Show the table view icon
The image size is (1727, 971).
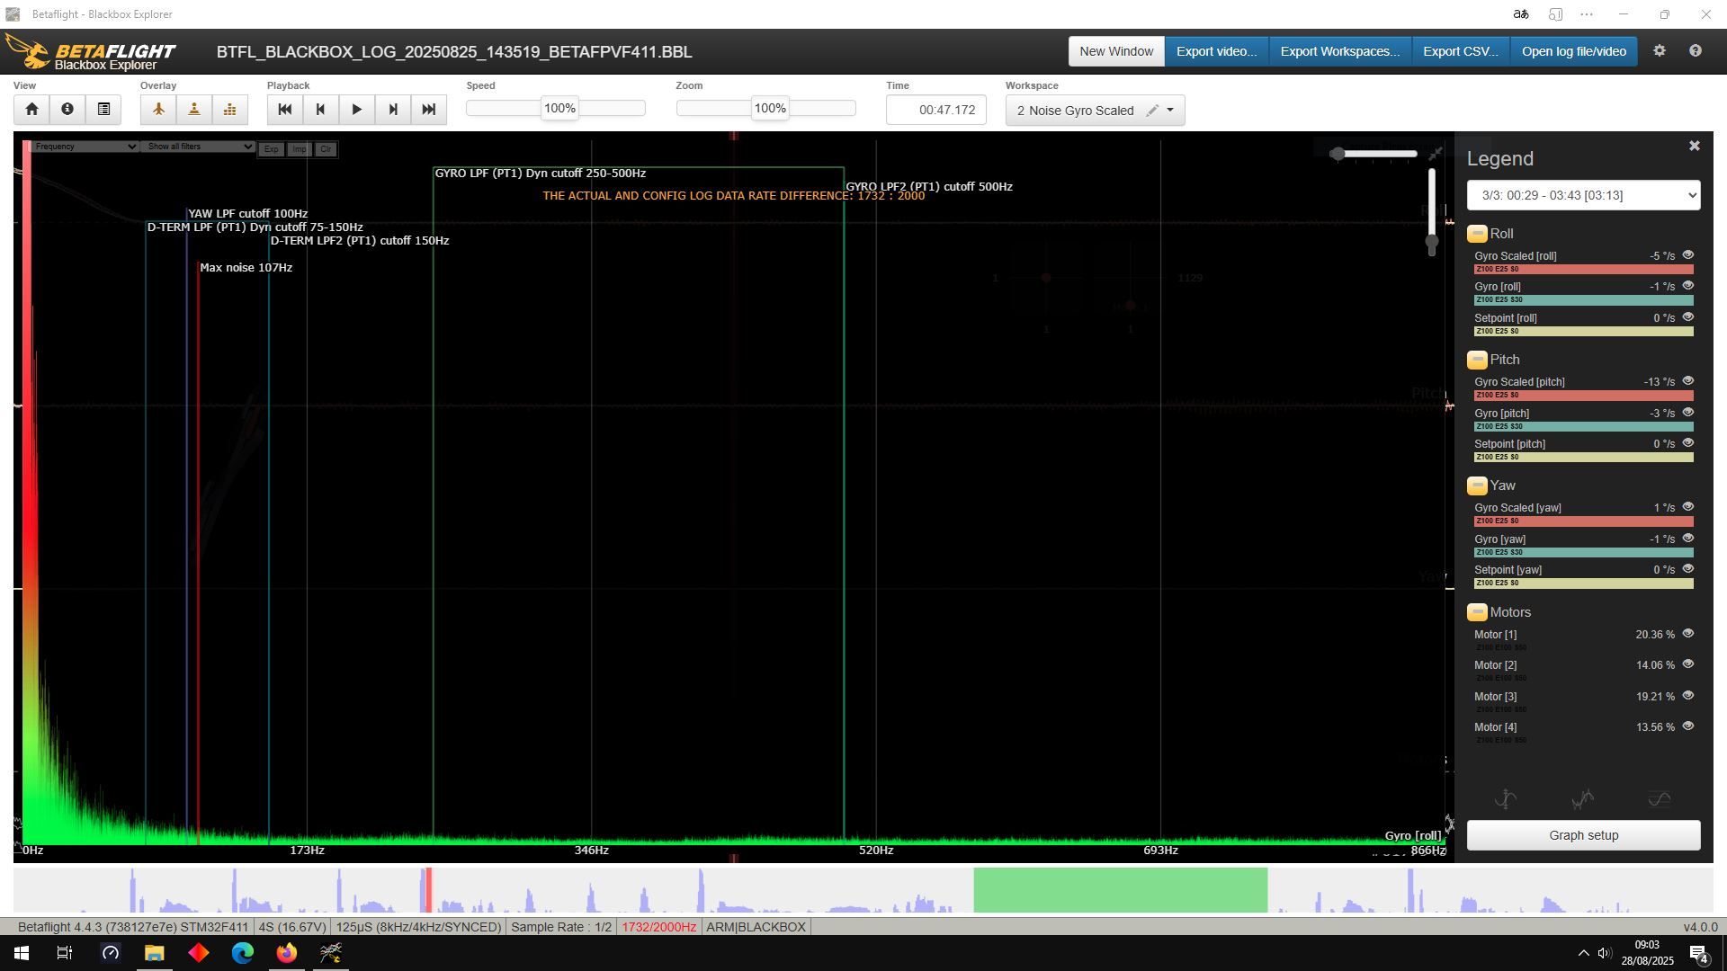click(103, 110)
